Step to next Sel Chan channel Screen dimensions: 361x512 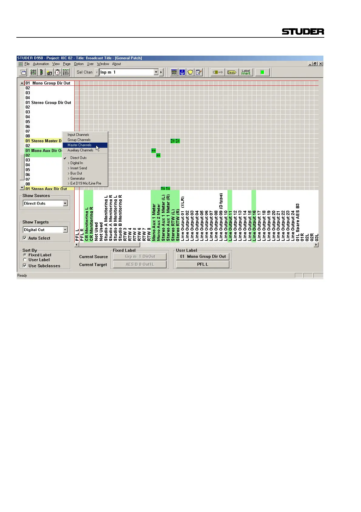161,72
